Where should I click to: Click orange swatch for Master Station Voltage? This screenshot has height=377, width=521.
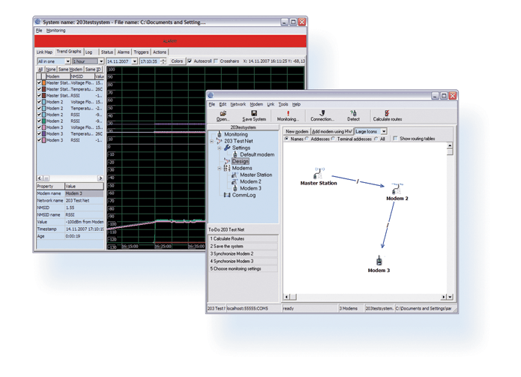coord(44,82)
